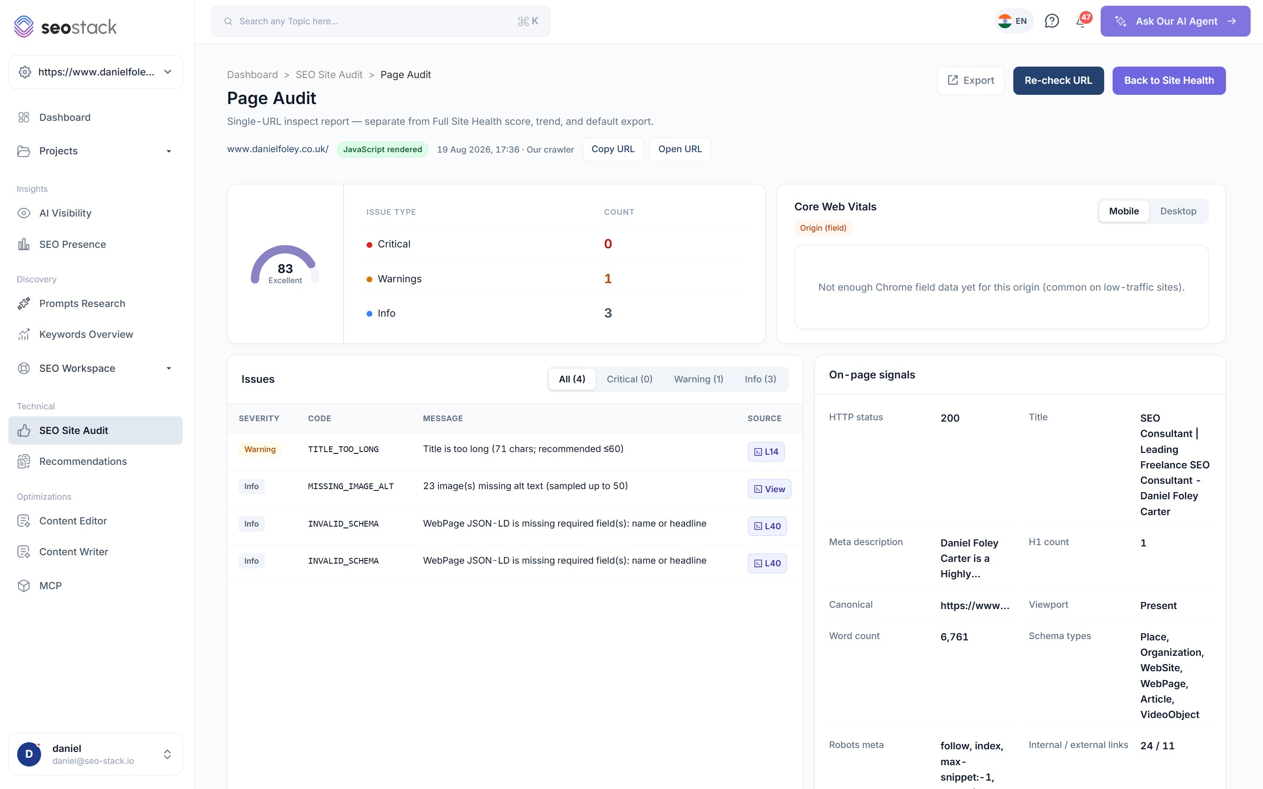Expand the Projects submenu arrow
The width and height of the screenshot is (1263, 789).
coord(169,151)
